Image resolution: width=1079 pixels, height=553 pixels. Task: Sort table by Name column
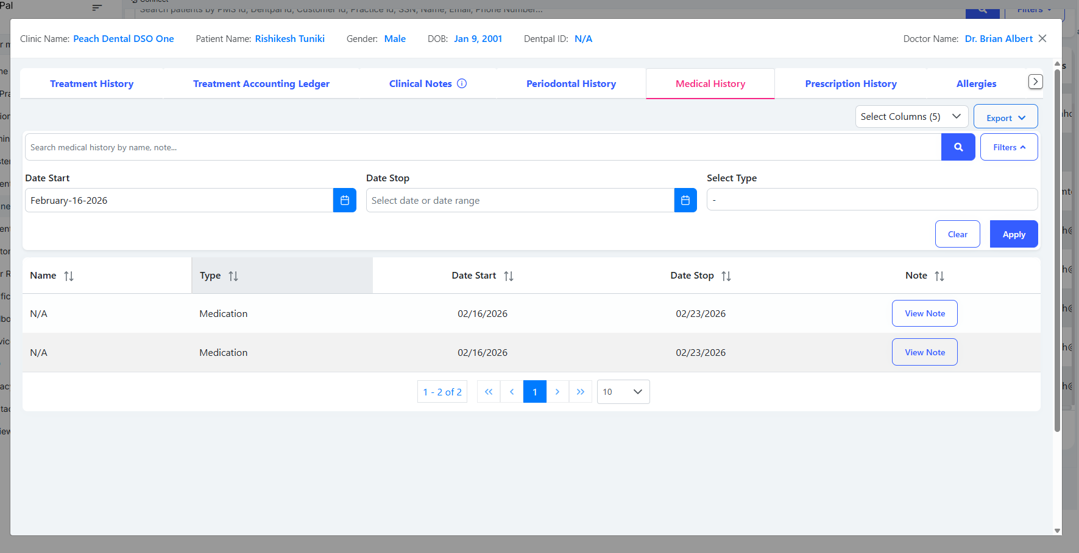point(69,276)
